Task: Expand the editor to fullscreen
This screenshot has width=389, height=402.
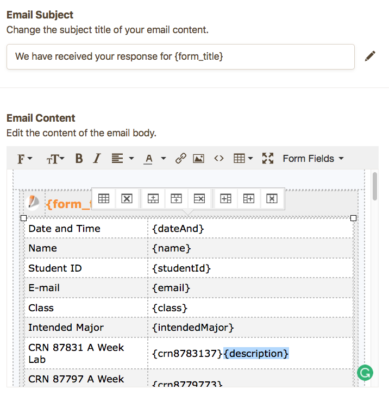Action: coord(267,159)
